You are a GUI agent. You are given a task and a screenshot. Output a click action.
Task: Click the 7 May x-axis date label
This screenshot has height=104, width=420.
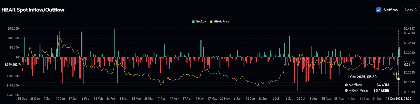click(x=199, y=99)
